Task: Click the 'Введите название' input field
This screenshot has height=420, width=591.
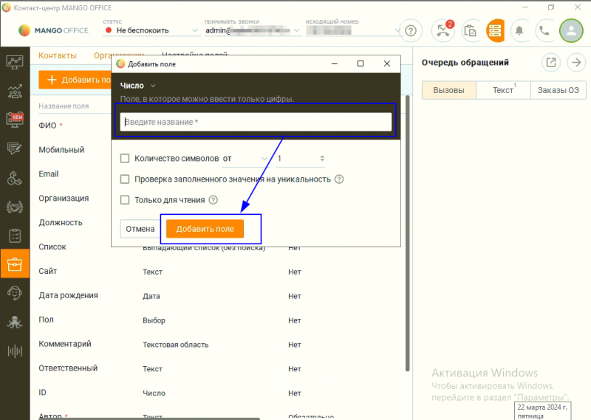Action: (x=256, y=122)
